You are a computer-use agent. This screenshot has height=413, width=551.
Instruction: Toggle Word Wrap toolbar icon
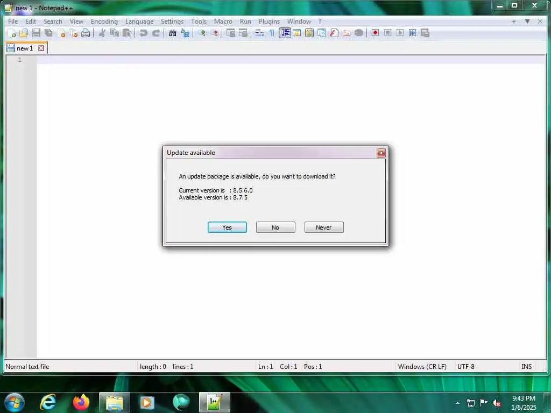(x=259, y=33)
